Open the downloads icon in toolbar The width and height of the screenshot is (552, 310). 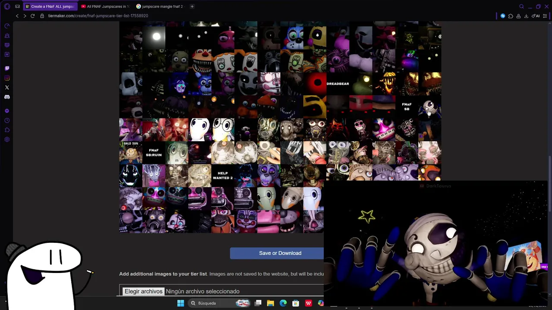coord(526,16)
